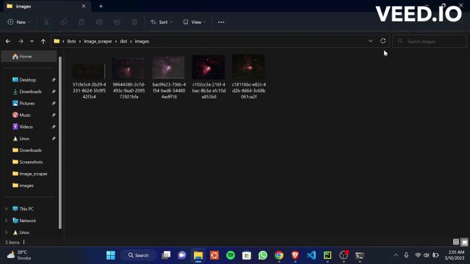This screenshot has width=470, height=264.
Task: Expand Linux tree node at bottom
Action: 6,232
